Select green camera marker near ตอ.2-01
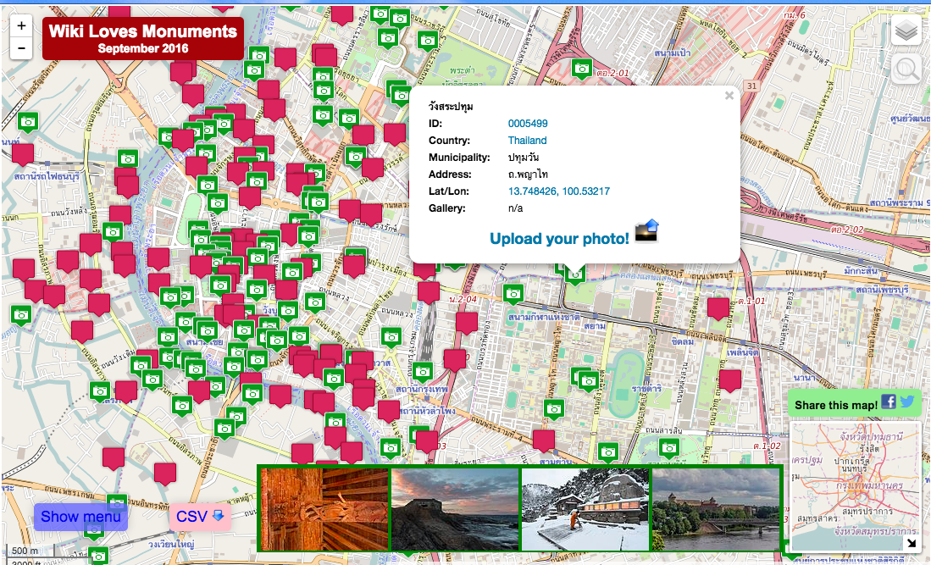The width and height of the screenshot is (931, 565). pyautogui.click(x=582, y=69)
